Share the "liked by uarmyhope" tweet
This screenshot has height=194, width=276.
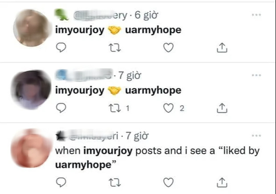coord(222,182)
